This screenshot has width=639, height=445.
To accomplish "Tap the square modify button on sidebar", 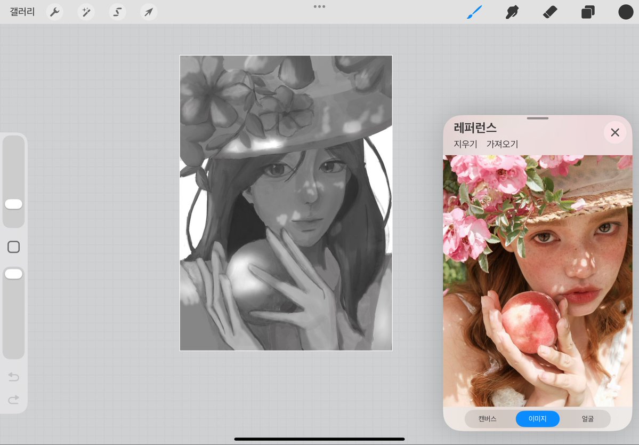I will click(x=13, y=247).
